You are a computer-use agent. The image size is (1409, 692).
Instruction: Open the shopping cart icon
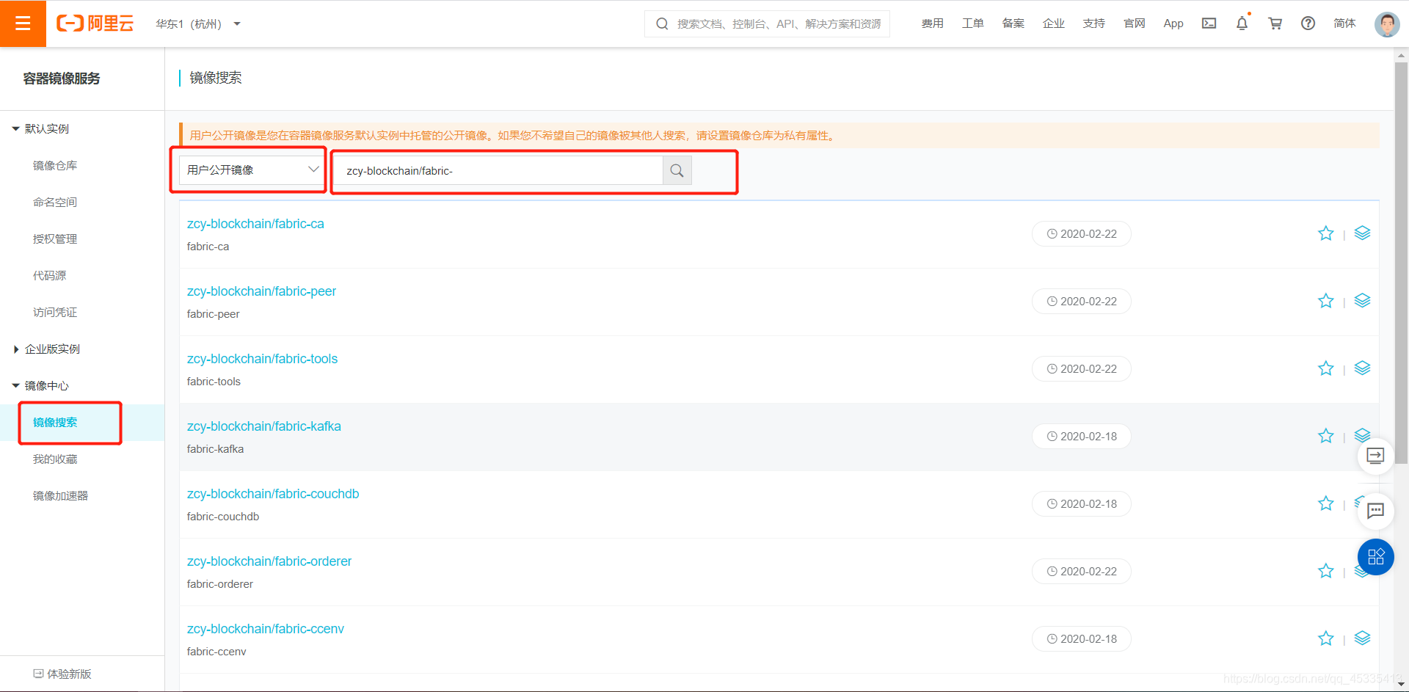click(x=1275, y=23)
